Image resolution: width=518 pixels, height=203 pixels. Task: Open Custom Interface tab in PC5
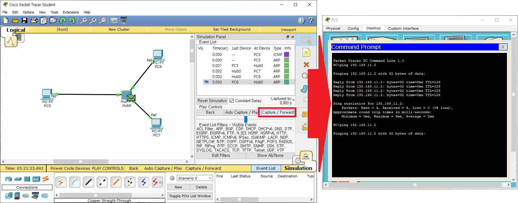tap(403, 28)
